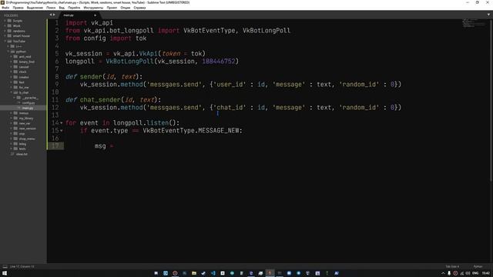Open the Инструменты menu
The width and height of the screenshot is (493, 277).
pyautogui.click(x=93, y=8)
